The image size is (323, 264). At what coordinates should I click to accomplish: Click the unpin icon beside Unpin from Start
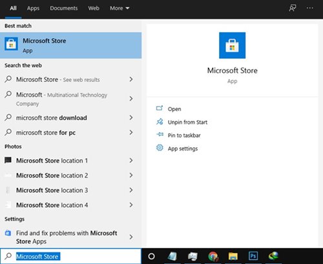160,121
